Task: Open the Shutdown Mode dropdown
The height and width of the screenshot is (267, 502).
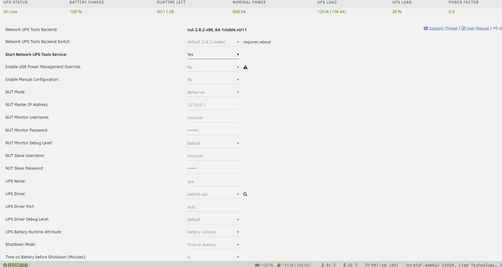Action: click(213, 245)
